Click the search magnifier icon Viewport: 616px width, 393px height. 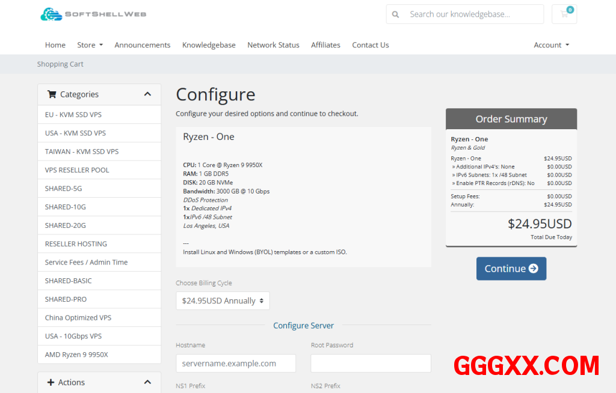(395, 14)
